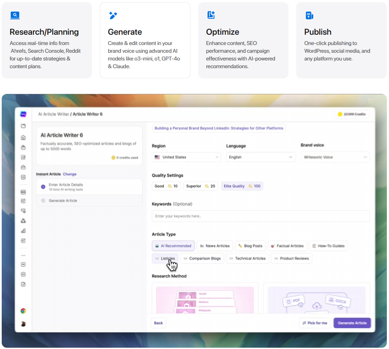Click the Article Type label
The width and height of the screenshot is (389, 349).
164,234
